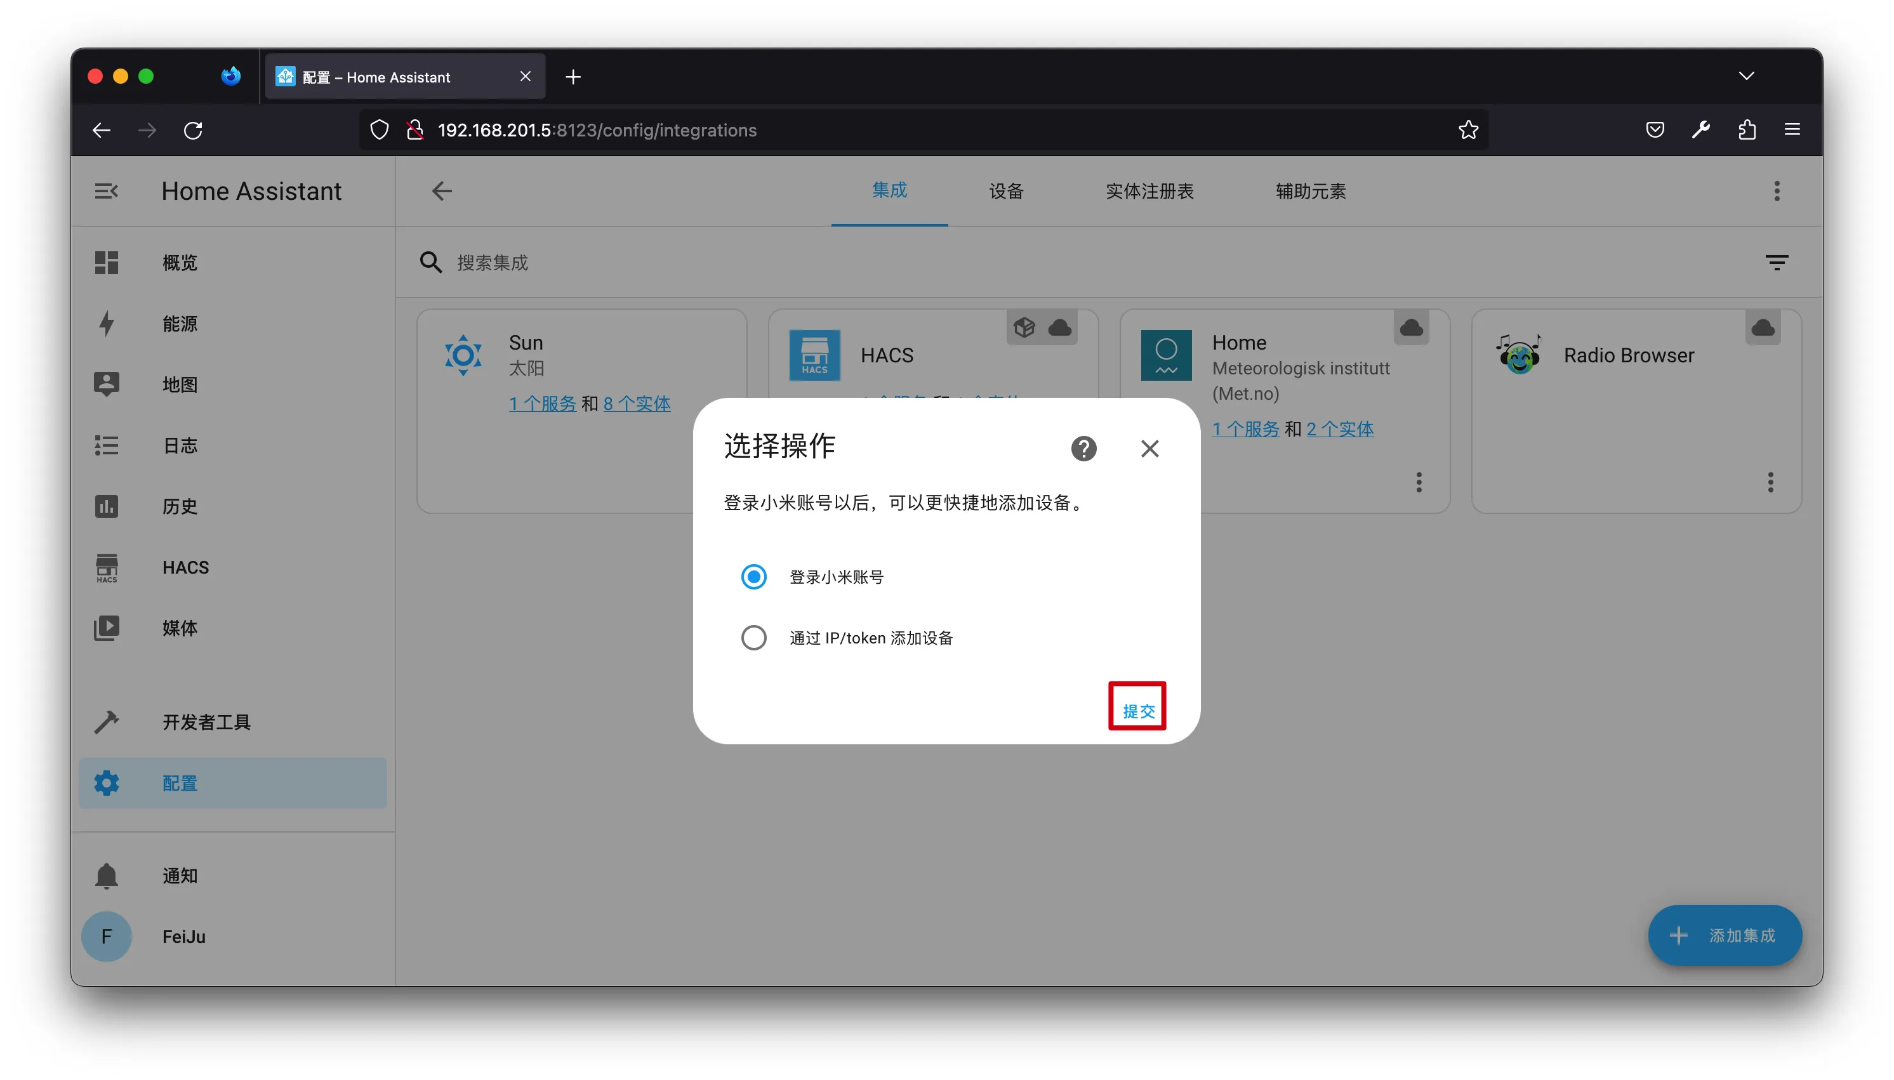Image resolution: width=1894 pixels, height=1080 pixels.
Task: Open a new browser tab
Action: tap(573, 76)
